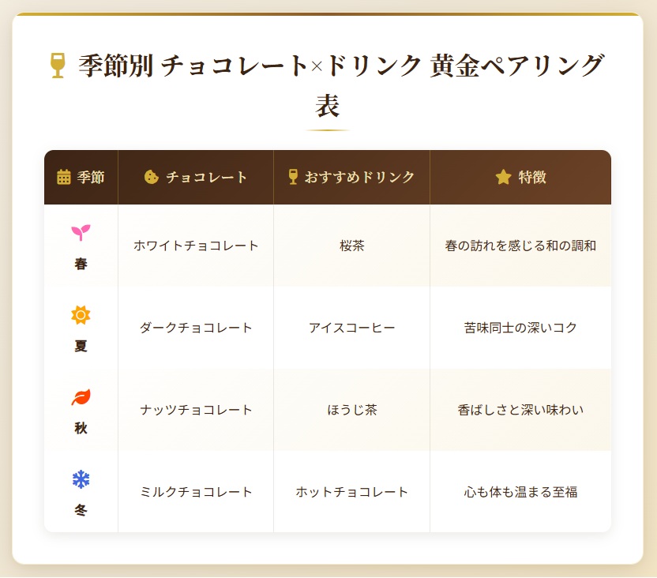Image resolution: width=657 pixels, height=578 pixels.
Task: Click the star icon beside 特徴 header
Action: [503, 177]
